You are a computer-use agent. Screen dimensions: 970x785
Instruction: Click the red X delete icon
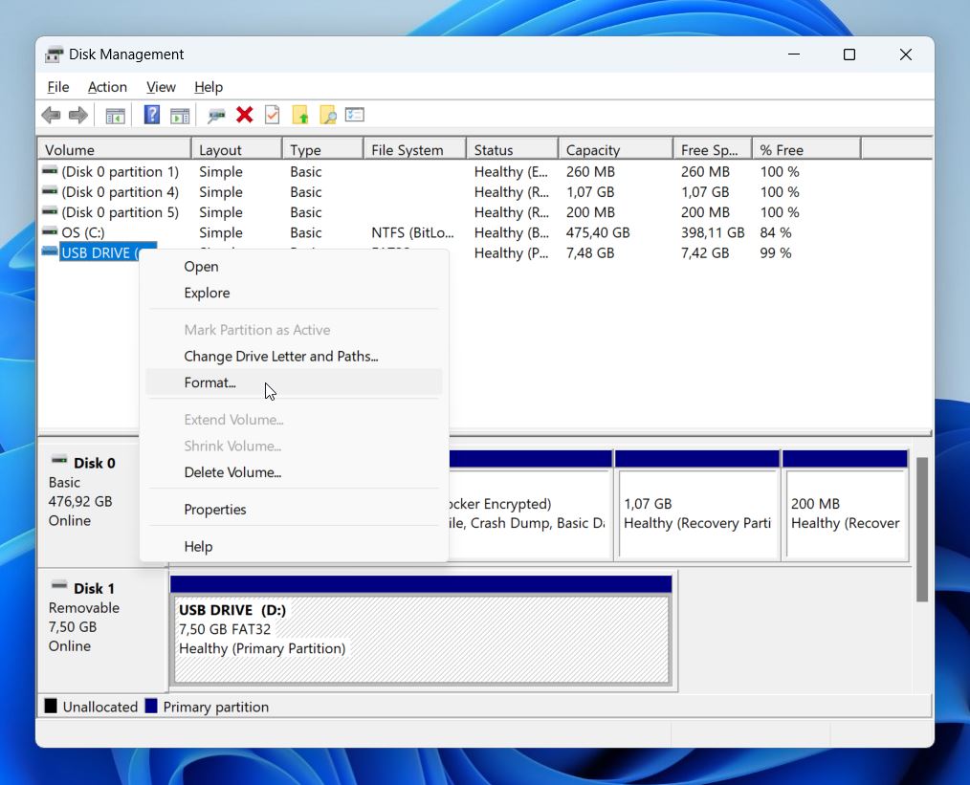[x=244, y=115]
